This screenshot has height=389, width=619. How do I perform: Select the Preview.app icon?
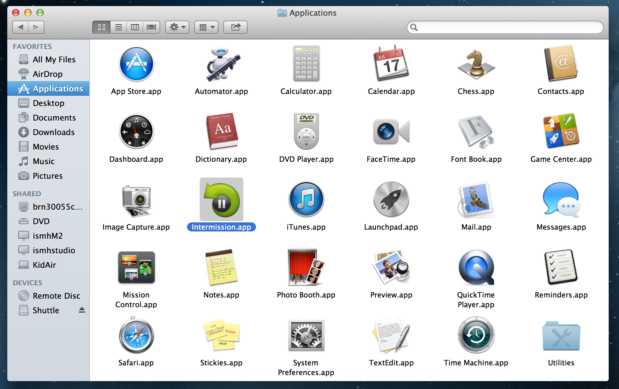[x=391, y=267]
